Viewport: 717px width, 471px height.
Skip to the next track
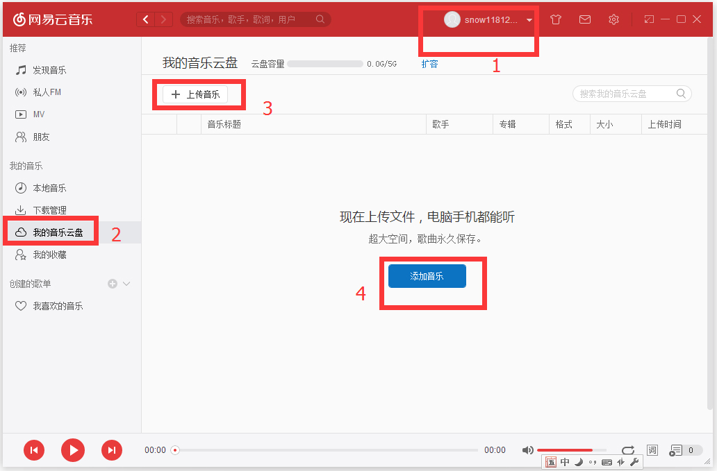point(112,450)
